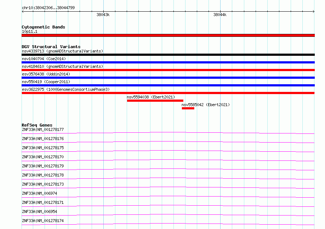The height and width of the screenshot is (229, 325).
Task: Click the 38043k ruler position label
Action: (103, 15)
